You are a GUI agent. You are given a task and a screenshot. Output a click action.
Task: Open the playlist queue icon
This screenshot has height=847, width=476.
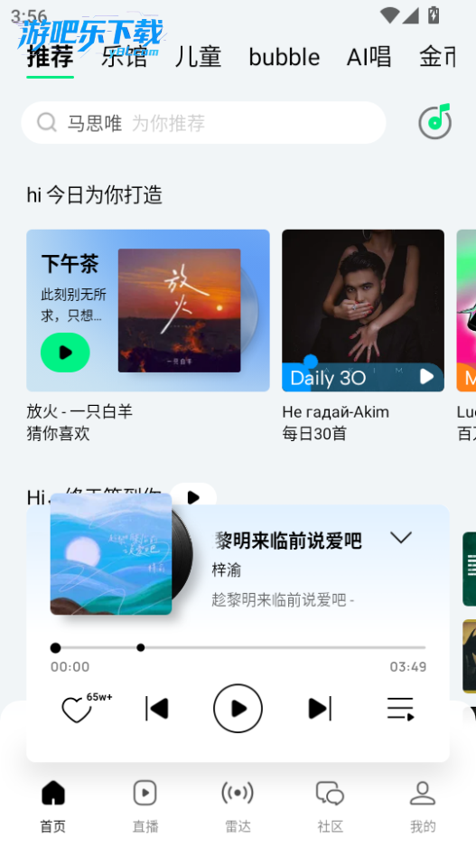pos(400,709)
